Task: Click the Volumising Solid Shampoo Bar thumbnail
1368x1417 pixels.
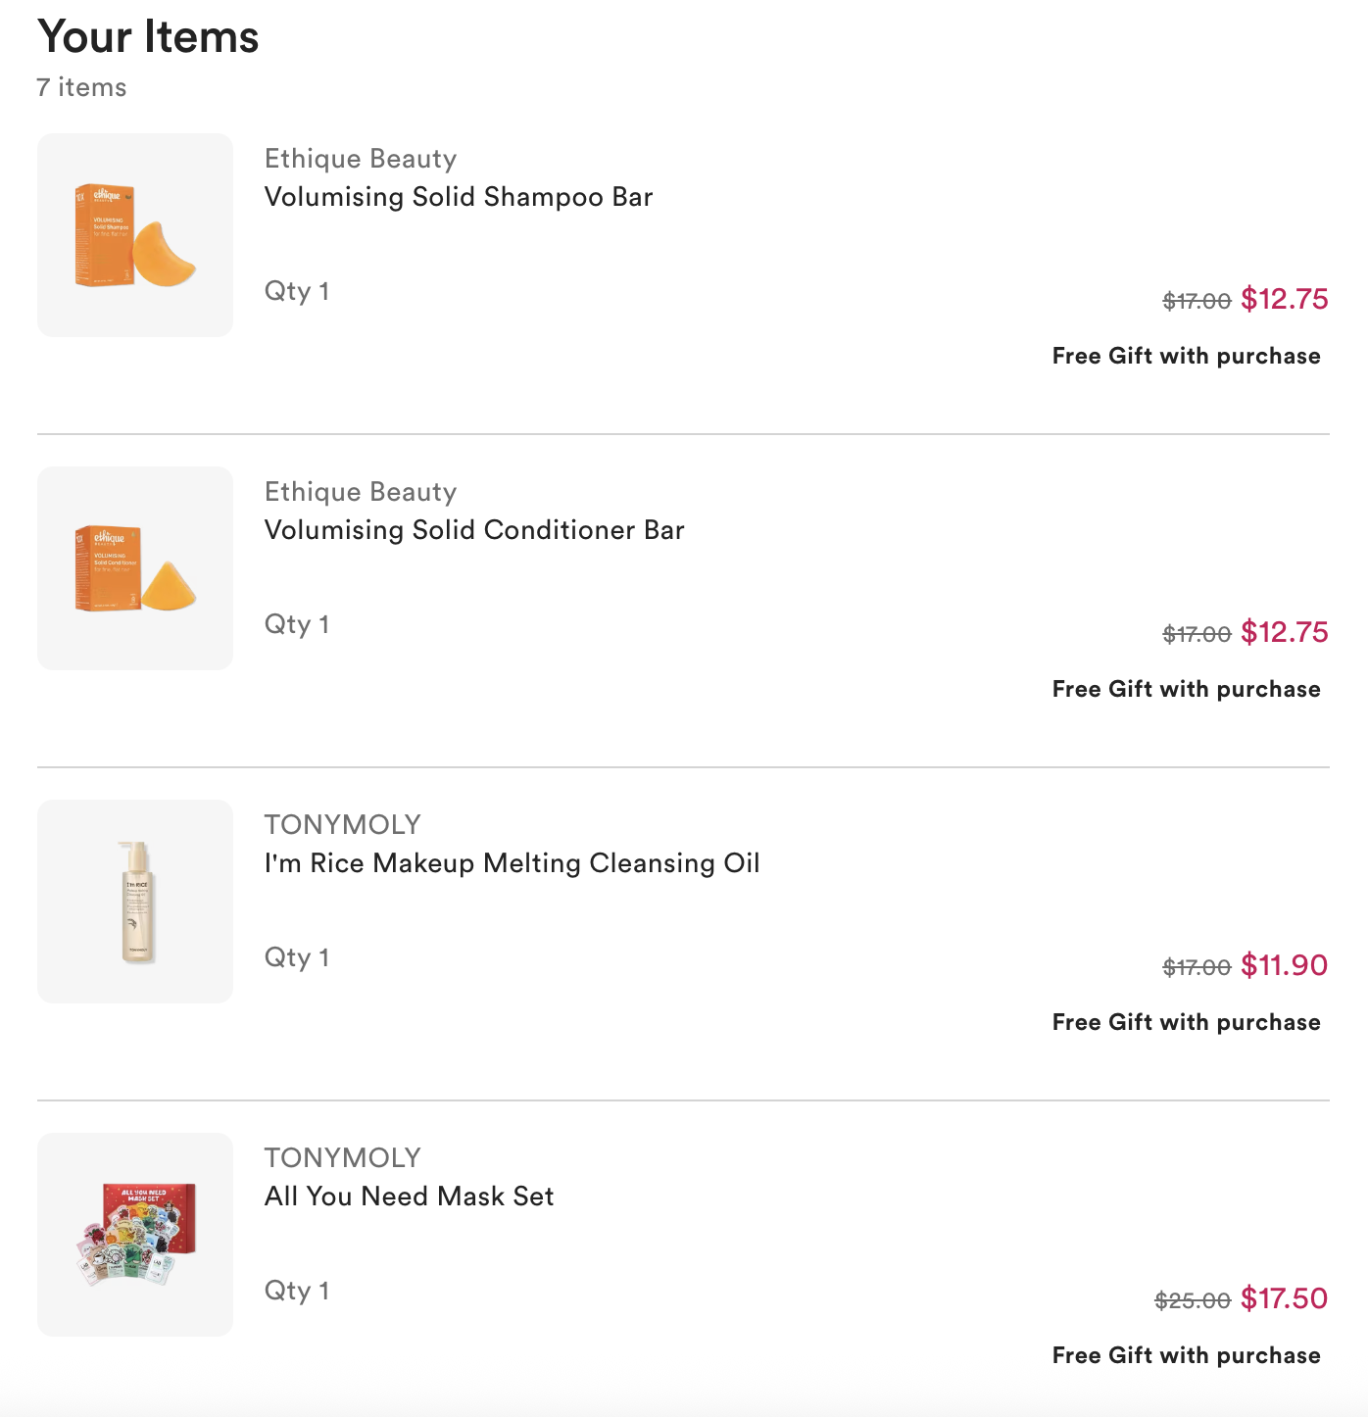Action: point(135,235)
